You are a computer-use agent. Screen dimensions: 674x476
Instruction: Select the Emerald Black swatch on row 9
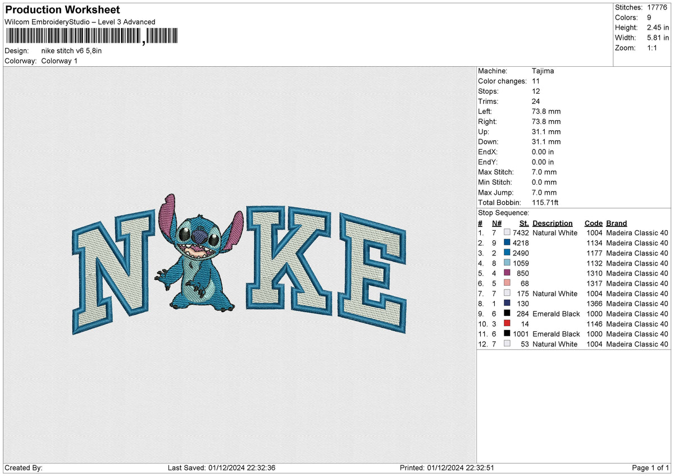(x=507, y=314)
